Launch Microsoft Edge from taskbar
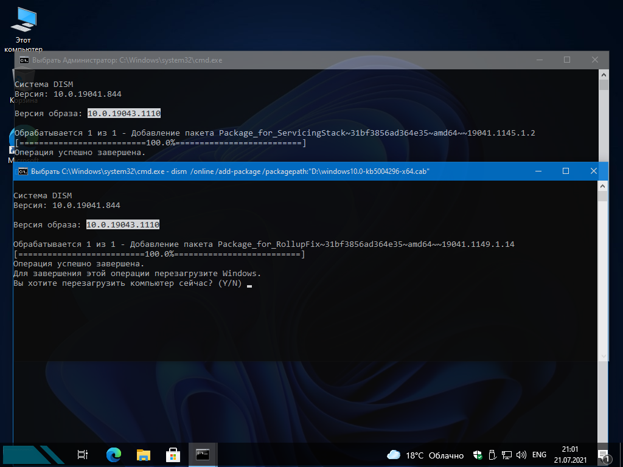This screenshot has height=467, width=623. point(113,455)
